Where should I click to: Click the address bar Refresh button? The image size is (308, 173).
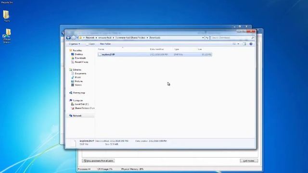[x=207, y=37]
